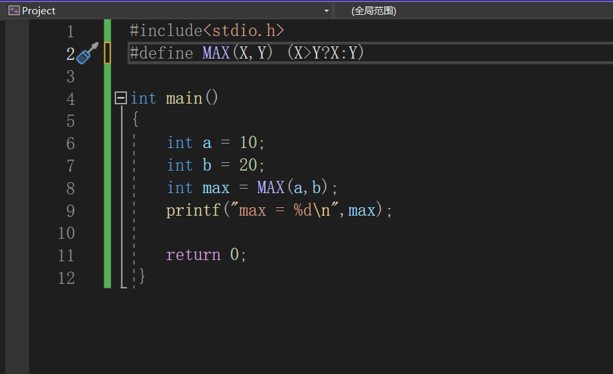Screen dimensions: 613x374
Task: Click the 'int b = 20;' line
Action: (x=216, y=165)
